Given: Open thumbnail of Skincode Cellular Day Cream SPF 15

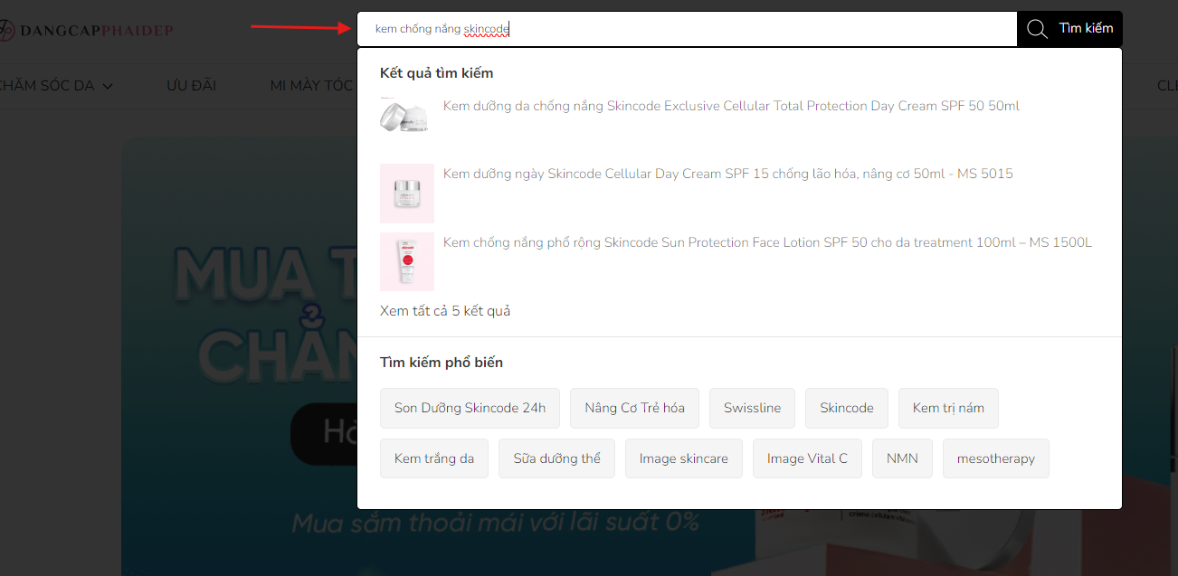Looking at the screenshot, I should 407,194.
